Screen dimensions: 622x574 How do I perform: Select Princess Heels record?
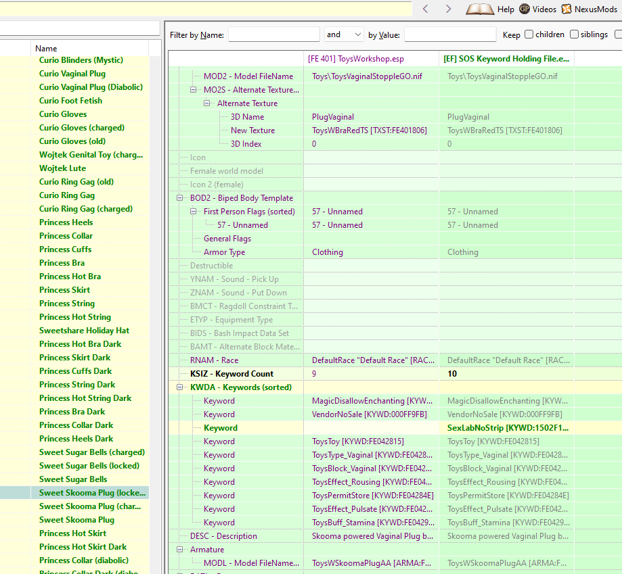coord(66,222)
